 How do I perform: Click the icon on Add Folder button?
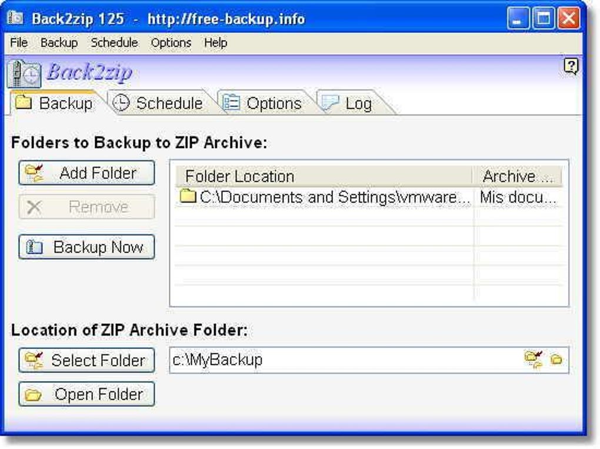(x=35, y=173)
